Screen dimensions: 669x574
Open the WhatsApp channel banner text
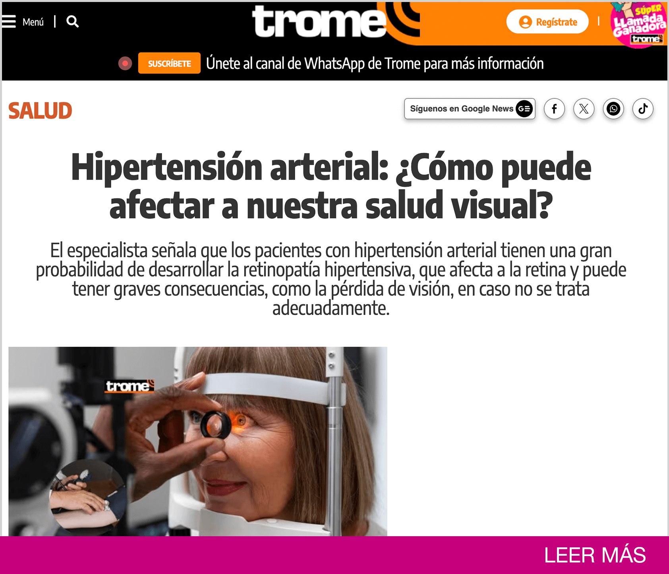pos(375,64)
